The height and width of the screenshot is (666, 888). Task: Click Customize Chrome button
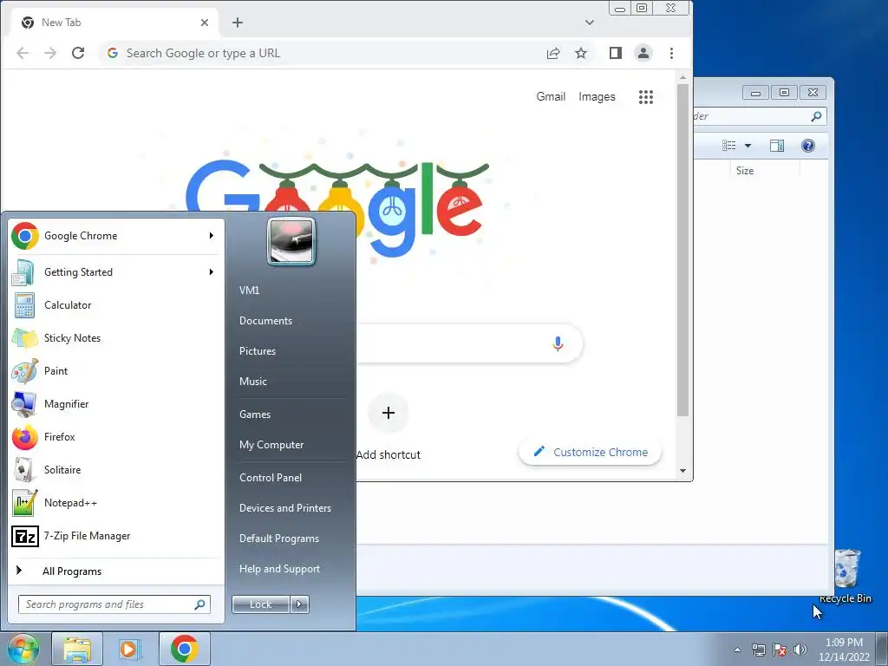[590, 453]
